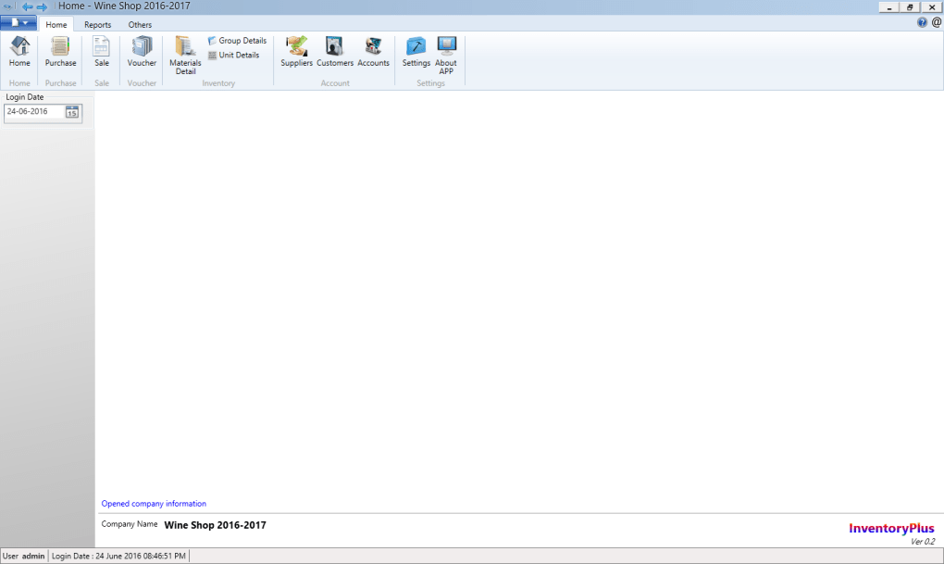
Task: Expand the blue application menu button
Action: [19, 23]
